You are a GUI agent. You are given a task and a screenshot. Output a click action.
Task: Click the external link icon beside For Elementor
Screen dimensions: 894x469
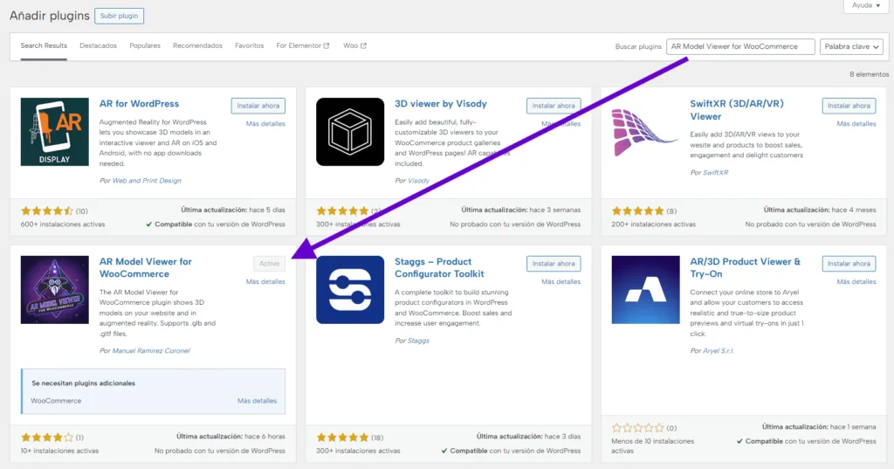(x=327, y=45)
